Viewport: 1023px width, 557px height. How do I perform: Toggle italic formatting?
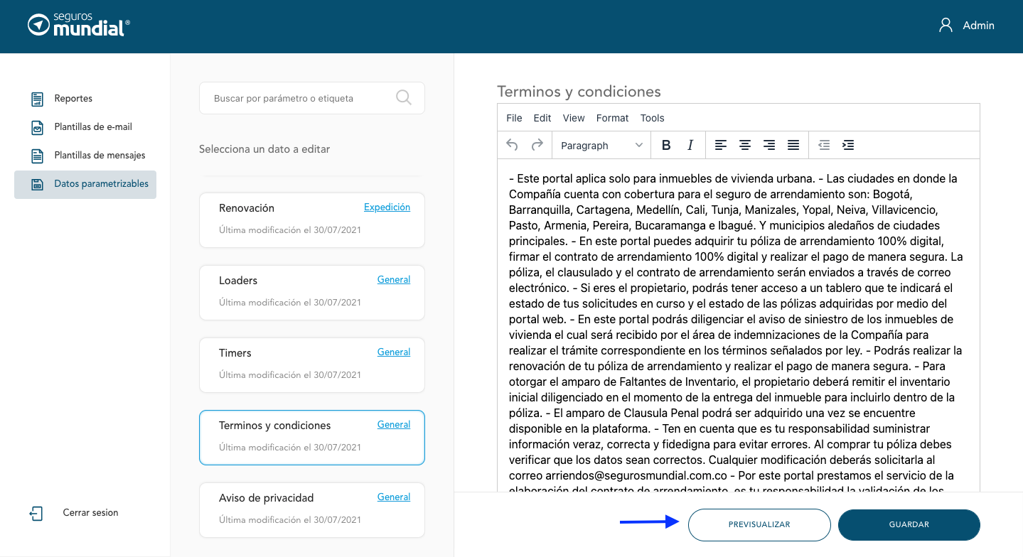pos(690,145)
